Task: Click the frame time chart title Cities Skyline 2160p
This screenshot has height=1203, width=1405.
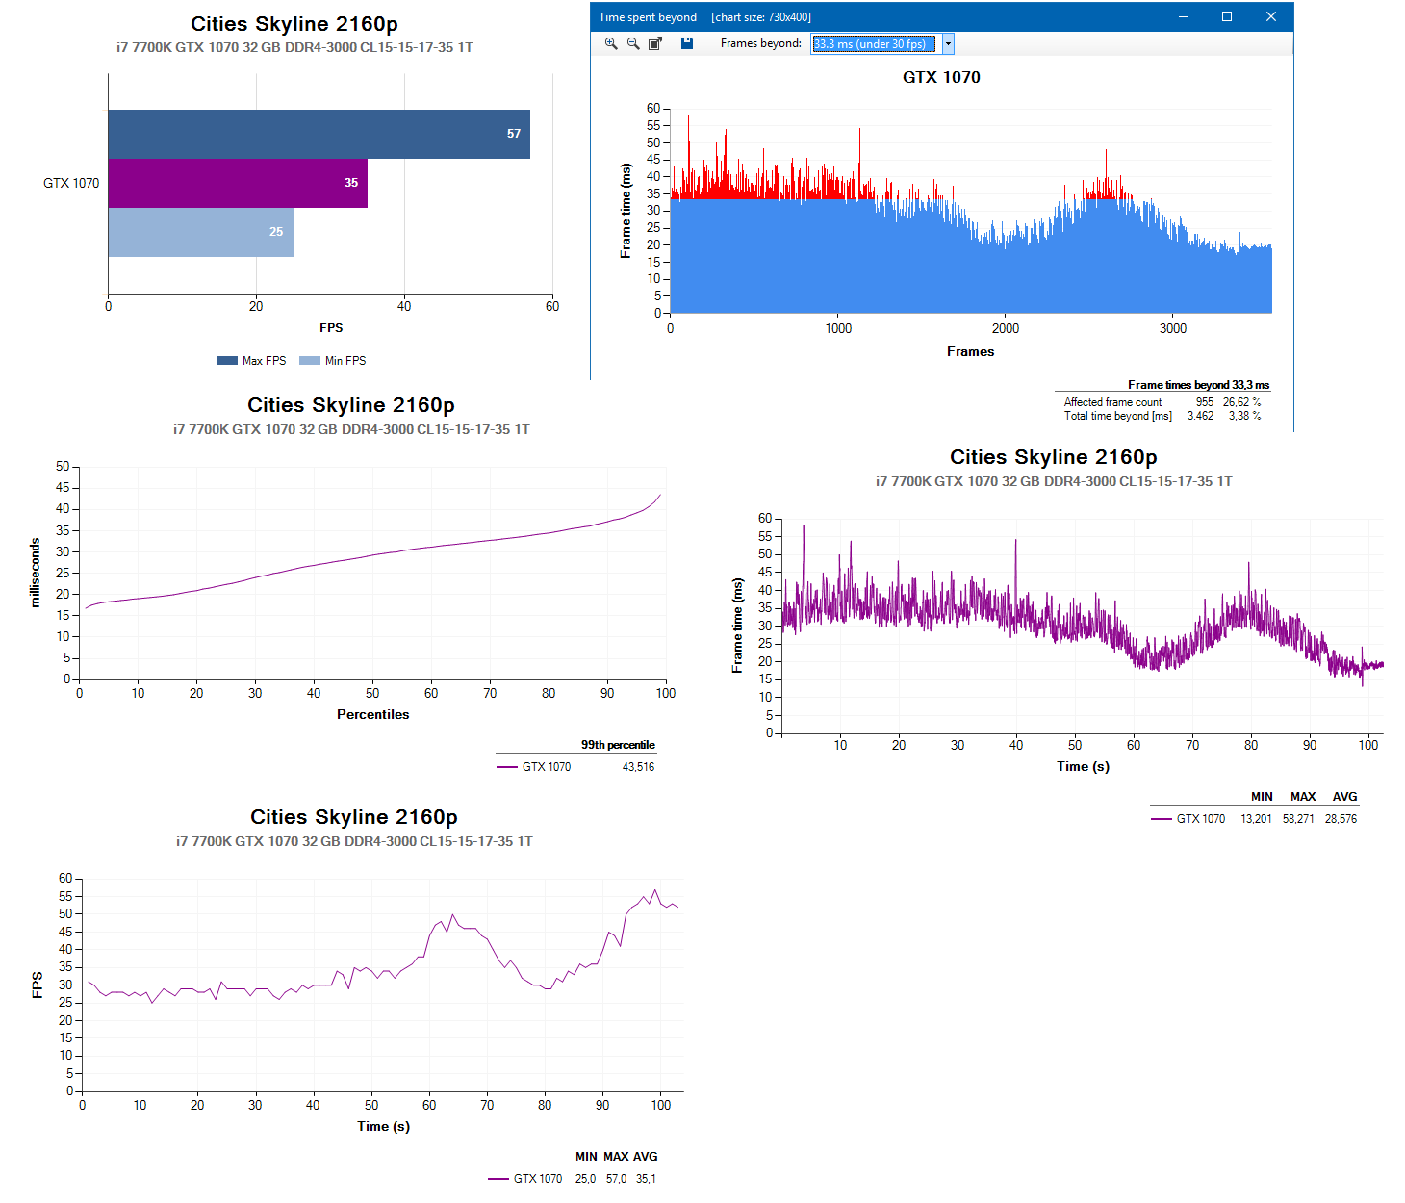Action: pyautogui.click(x=1054, y=457)
